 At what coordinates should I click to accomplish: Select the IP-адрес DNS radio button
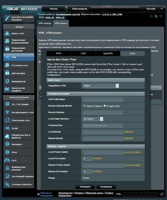[105, 106]
